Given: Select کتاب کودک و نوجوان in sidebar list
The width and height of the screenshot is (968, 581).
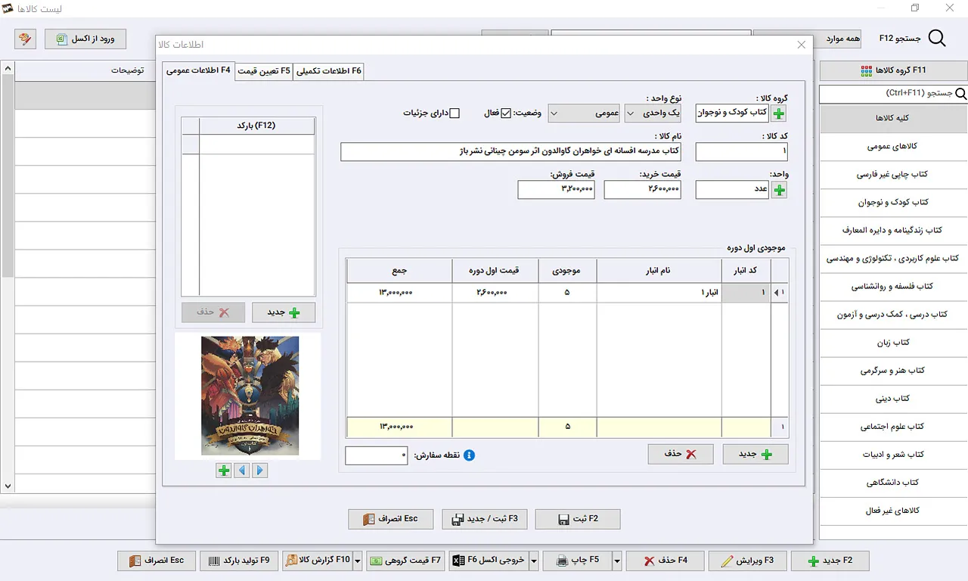Looking at the screenshot, I should coord(893,203).
